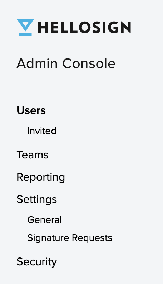The image size is (163, 284).
Task: View the Invited list under Users
Action: pyautogui.click(x=42, y=131)
